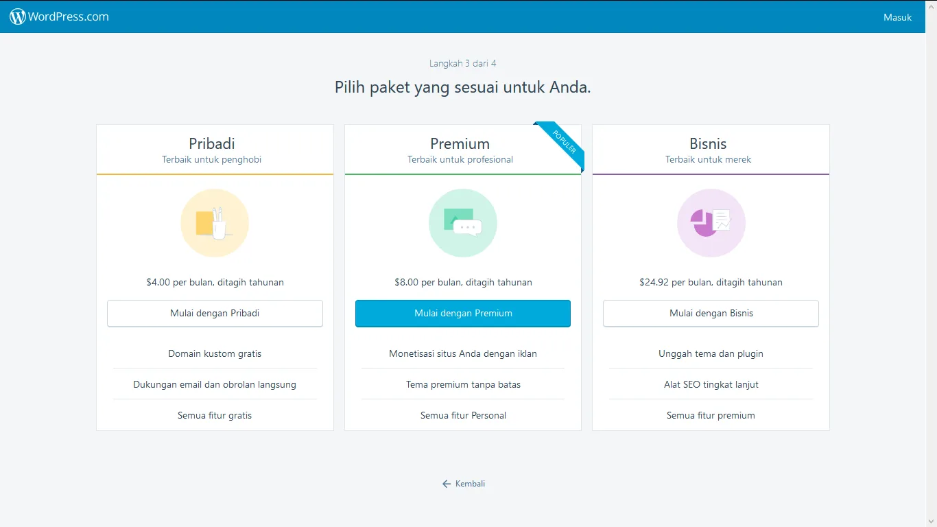Click the Pribadi plan illustration icon
The image size is (937, 527).
pos(215,223)
